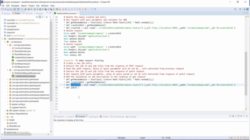This screenshot has height=140, width=250.
Task: Click the Pin Editor toolbar icon
Action: pos(95,9)
